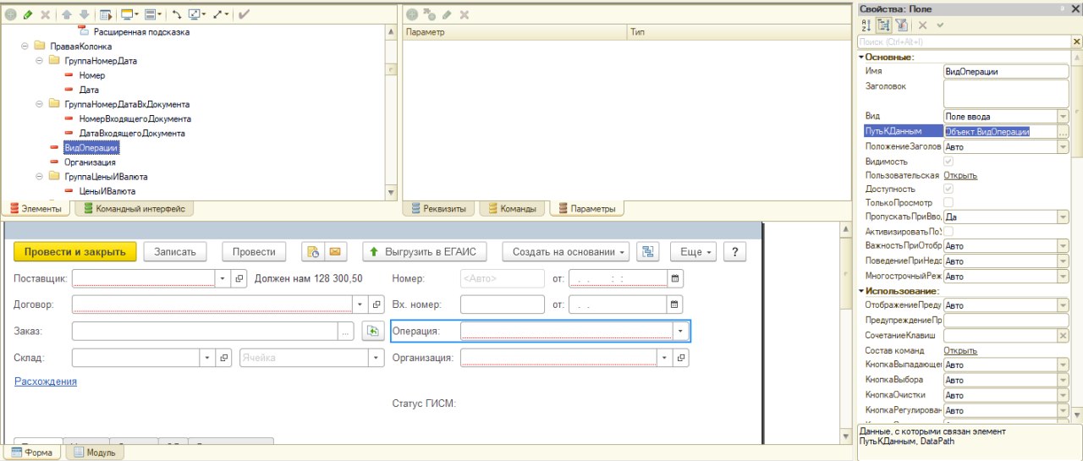Open the ПоложениеЗаголовка dropdown
1083x461 pixels.
coord(1063,146)
